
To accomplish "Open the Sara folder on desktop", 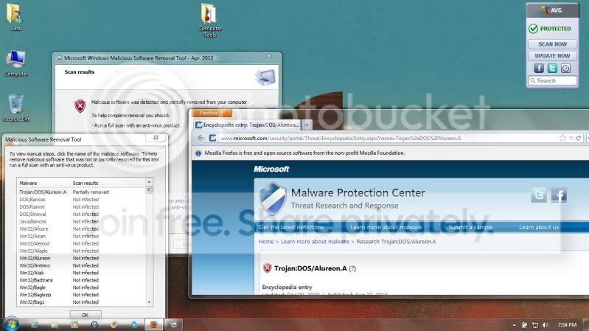I will tap(15, 16).
